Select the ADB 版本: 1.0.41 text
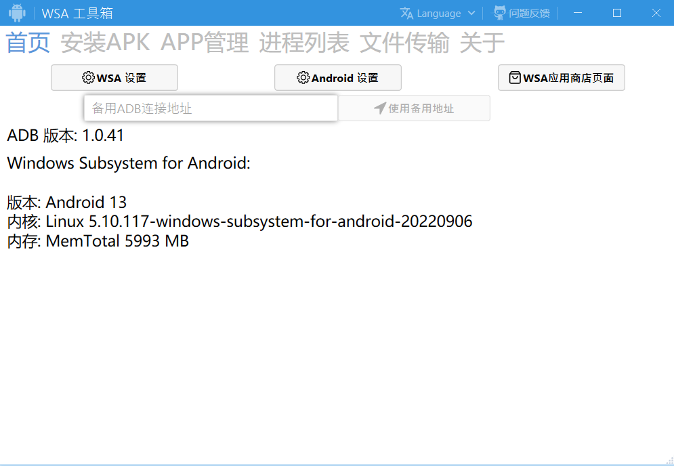The width and height of the screenshot is (674, 466). [65, 135]
